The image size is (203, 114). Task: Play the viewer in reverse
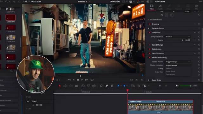74,80
